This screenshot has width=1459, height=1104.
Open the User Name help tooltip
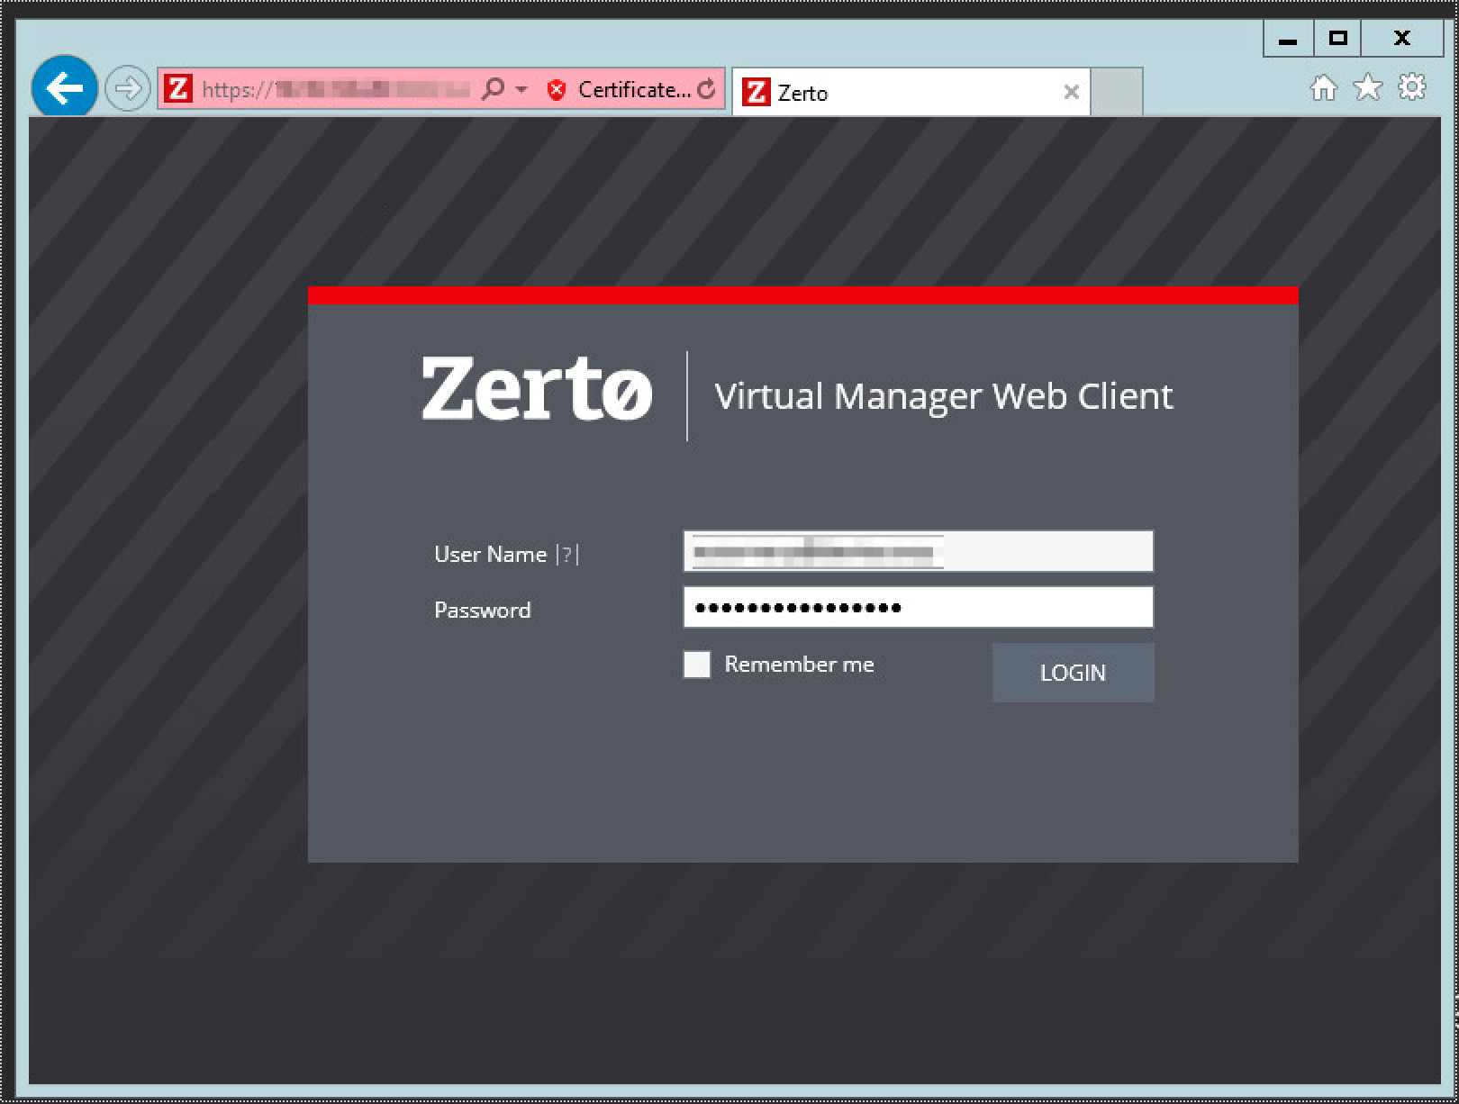click(x=566, y=556)
